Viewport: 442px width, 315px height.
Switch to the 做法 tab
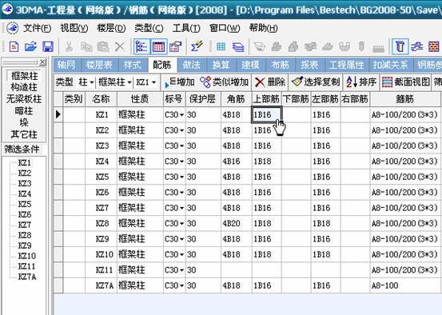[x=192, y=65]
